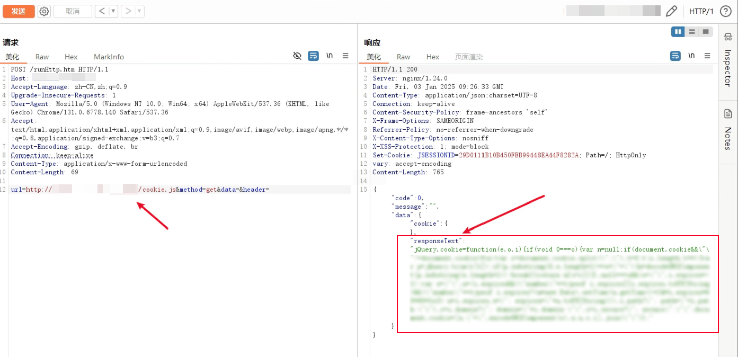Viewport: 738px width, 357px height.
Task: Open the MarkInfo tab in request panel
Action: point(109,57)
